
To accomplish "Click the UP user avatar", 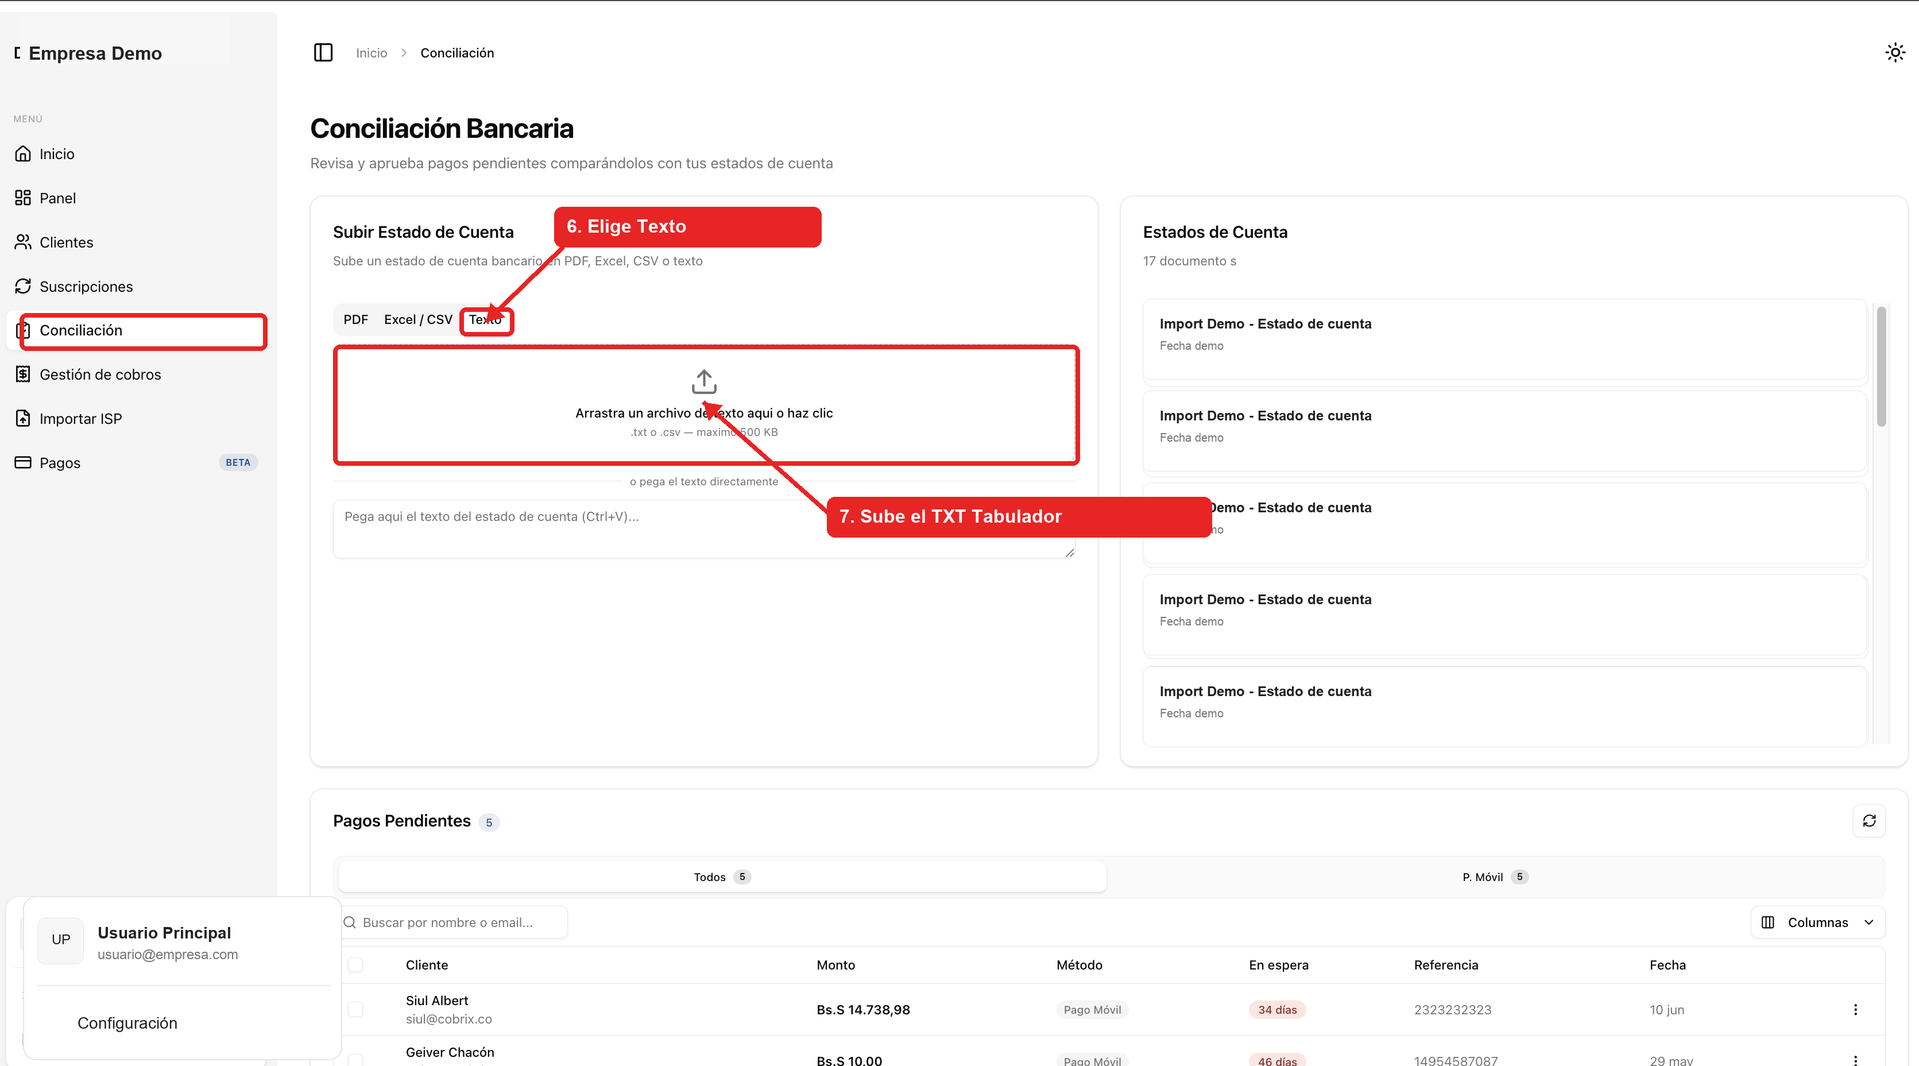I will click(x=60, y=940).
